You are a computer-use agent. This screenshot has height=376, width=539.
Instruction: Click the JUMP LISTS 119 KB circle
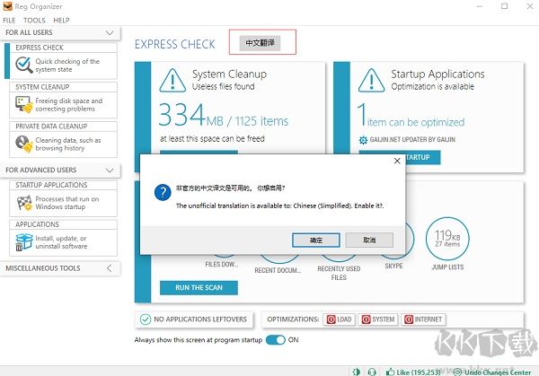(x=447, y=239)
